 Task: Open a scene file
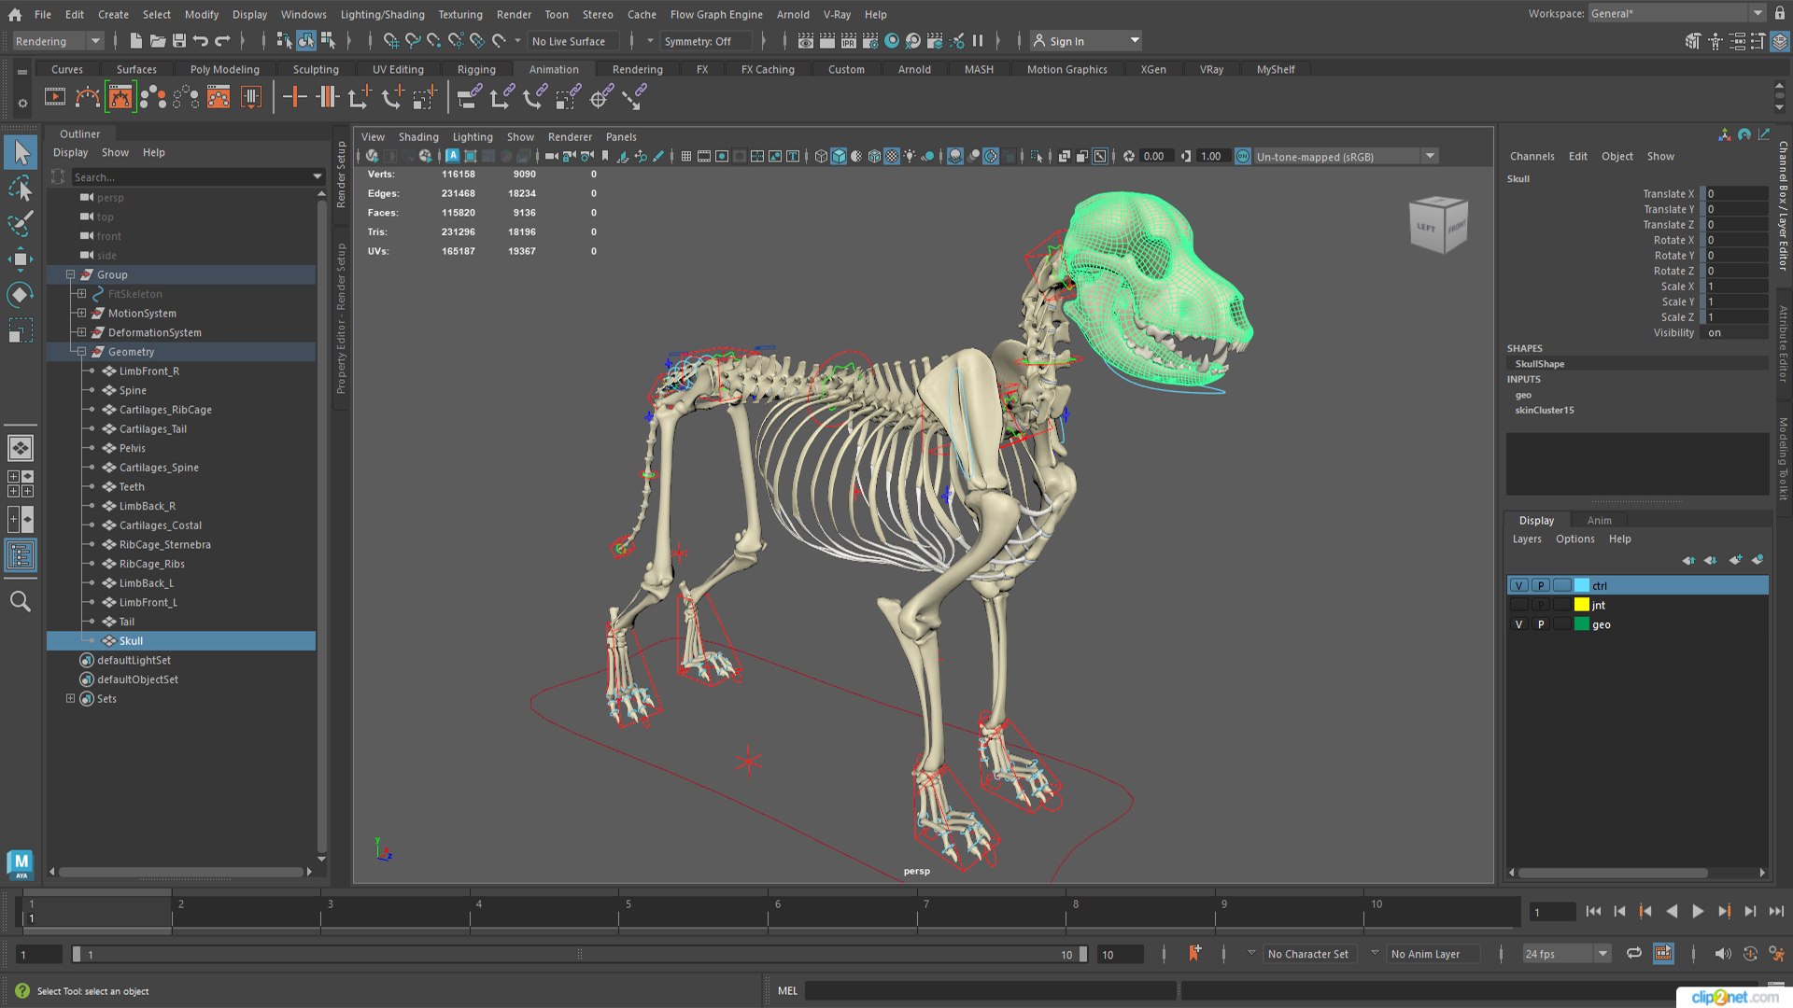point(158,40)
